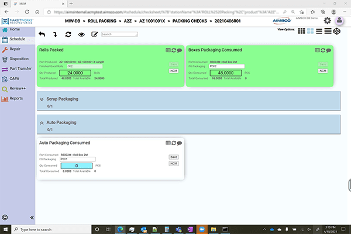
Task: Toggle the eye visibility icon in toolbar
Action: tap(81, 34)
